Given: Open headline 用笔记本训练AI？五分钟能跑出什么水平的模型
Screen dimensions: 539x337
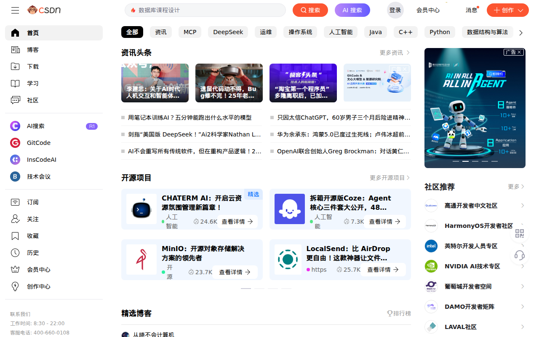Looking at the screenshot, I should [x=190, y=118].
